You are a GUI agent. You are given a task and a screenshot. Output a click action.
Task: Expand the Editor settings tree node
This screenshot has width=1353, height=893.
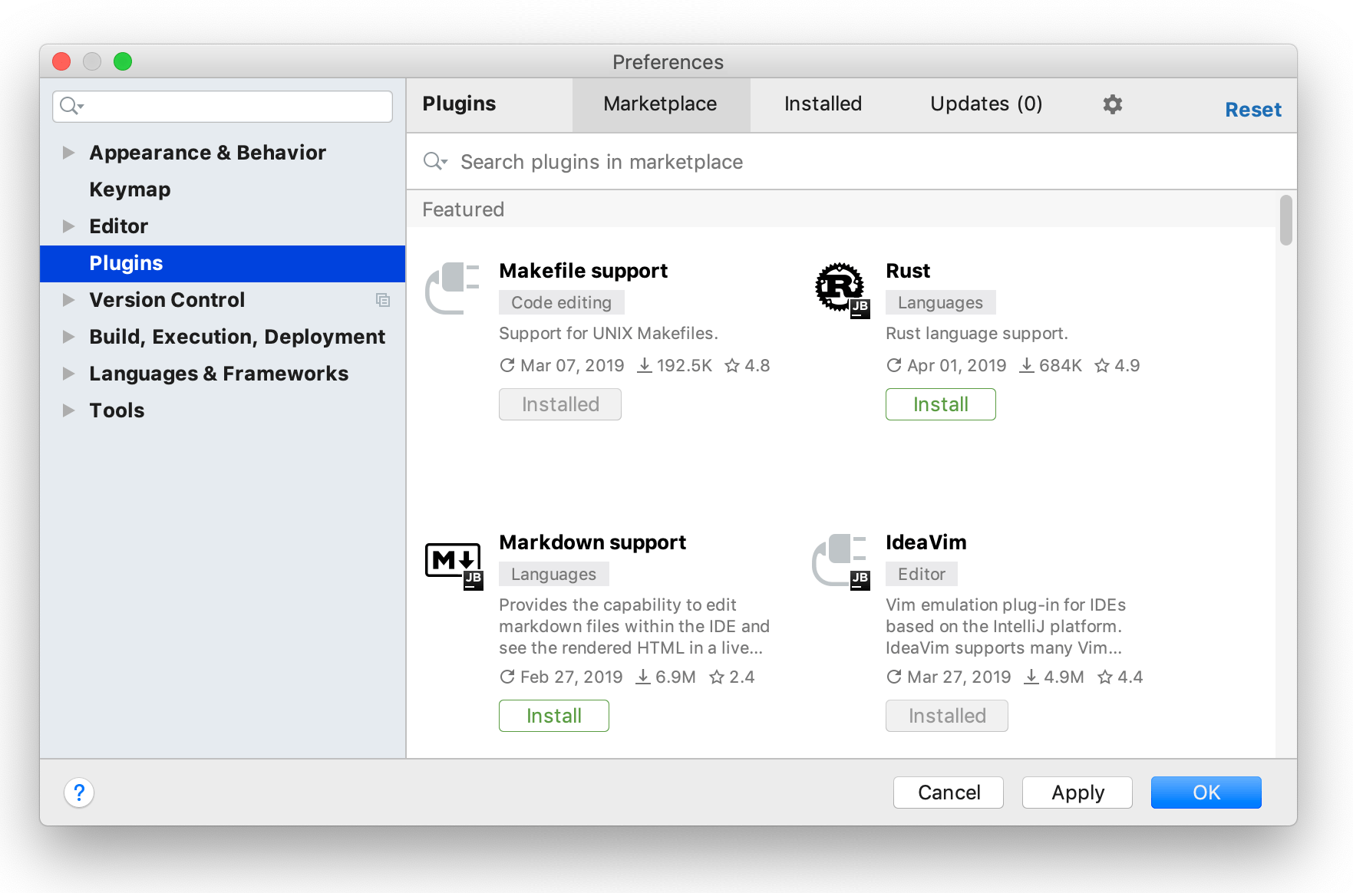pos(68,226)
